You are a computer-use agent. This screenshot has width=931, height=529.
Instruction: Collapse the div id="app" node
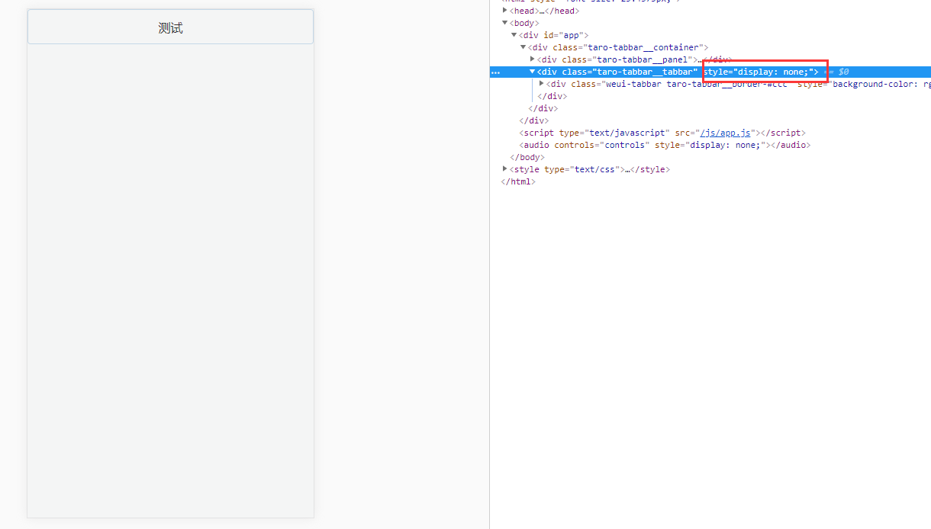[x=514, y=35]
